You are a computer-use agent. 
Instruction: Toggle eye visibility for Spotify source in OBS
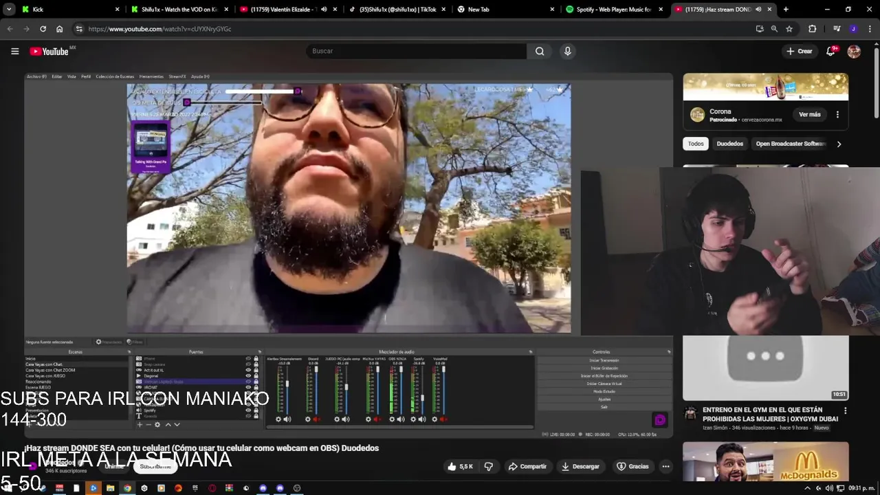248,410
